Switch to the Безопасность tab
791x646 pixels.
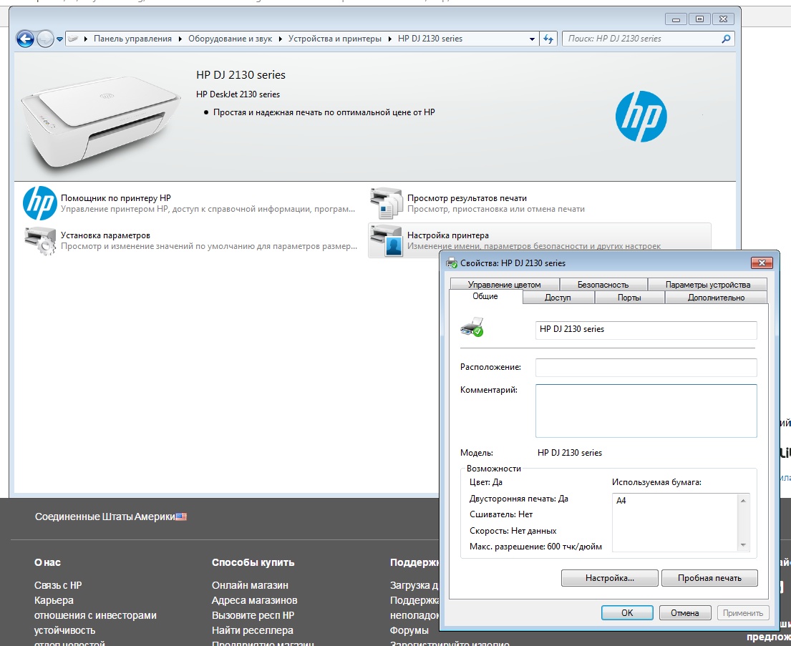pos(603,285)
